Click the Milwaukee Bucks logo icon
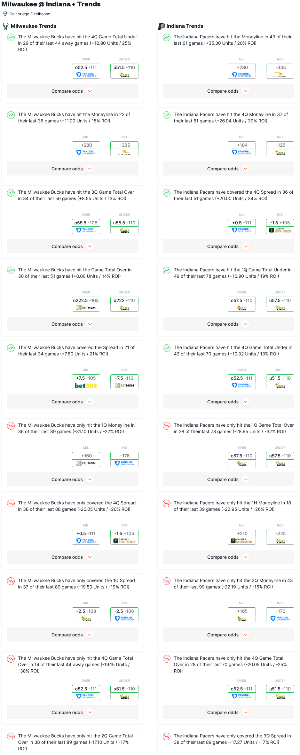Viewport: 300px width, 755px height. (x=5, y=26)
